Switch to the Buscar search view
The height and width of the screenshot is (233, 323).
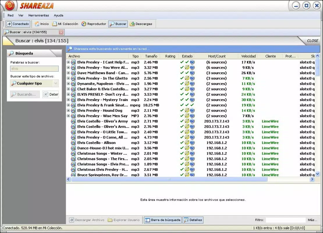pyautogui.click(x=118, y=24)
